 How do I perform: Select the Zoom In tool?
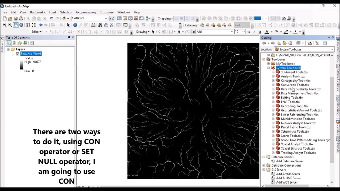coord(5,25)
